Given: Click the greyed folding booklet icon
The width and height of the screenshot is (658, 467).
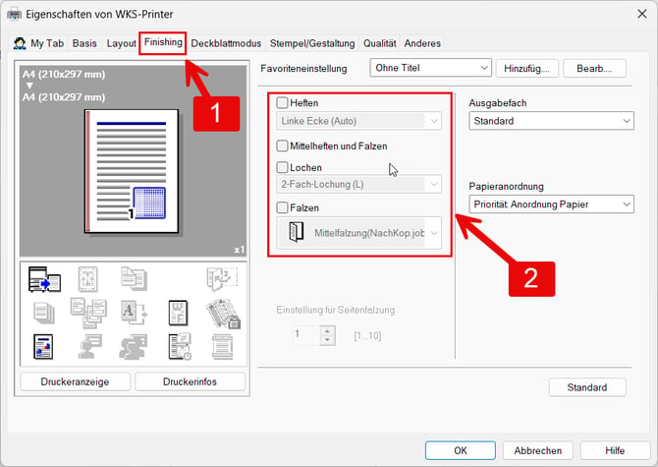Looking at the screenshot, I should [x=222, y=279].
